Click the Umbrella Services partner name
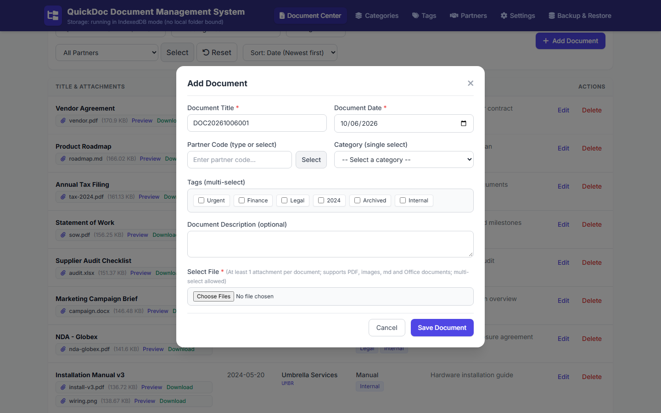This screenshot has height=413, width=661. click(309, 375)
